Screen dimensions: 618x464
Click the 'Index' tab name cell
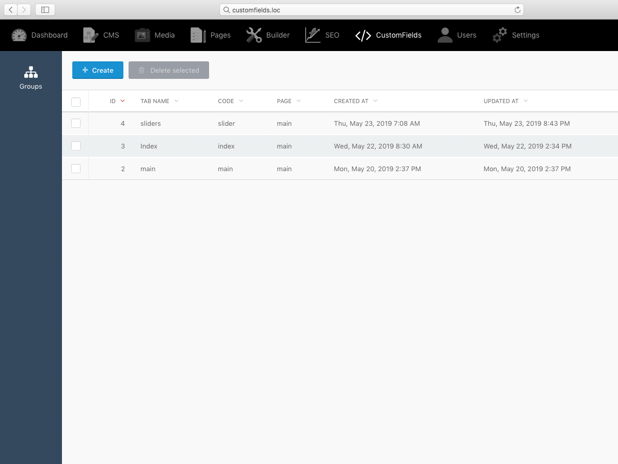coord(149,146)
